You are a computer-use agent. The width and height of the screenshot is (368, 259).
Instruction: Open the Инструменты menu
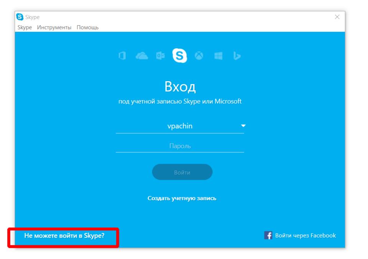[x=54, y=28]
